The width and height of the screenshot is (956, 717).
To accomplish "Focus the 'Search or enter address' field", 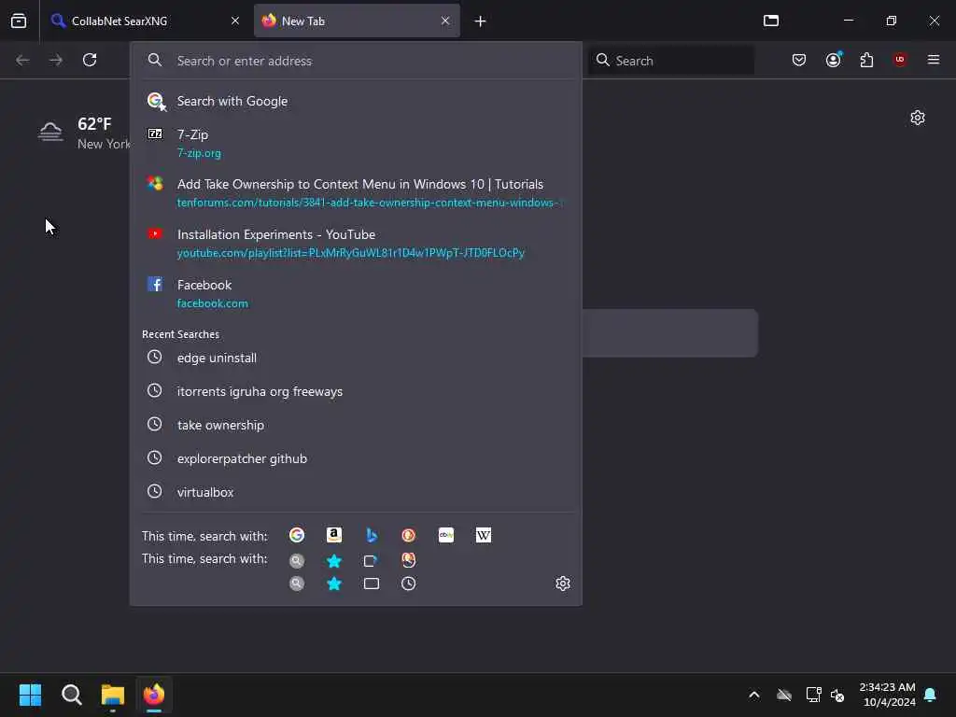I will pos(356,61).
